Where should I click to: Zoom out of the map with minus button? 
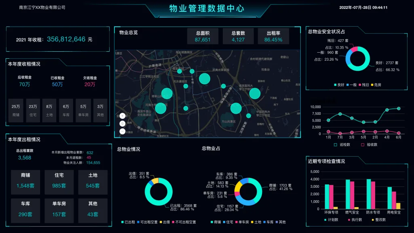pyautogui.click(x=122, y=131)
